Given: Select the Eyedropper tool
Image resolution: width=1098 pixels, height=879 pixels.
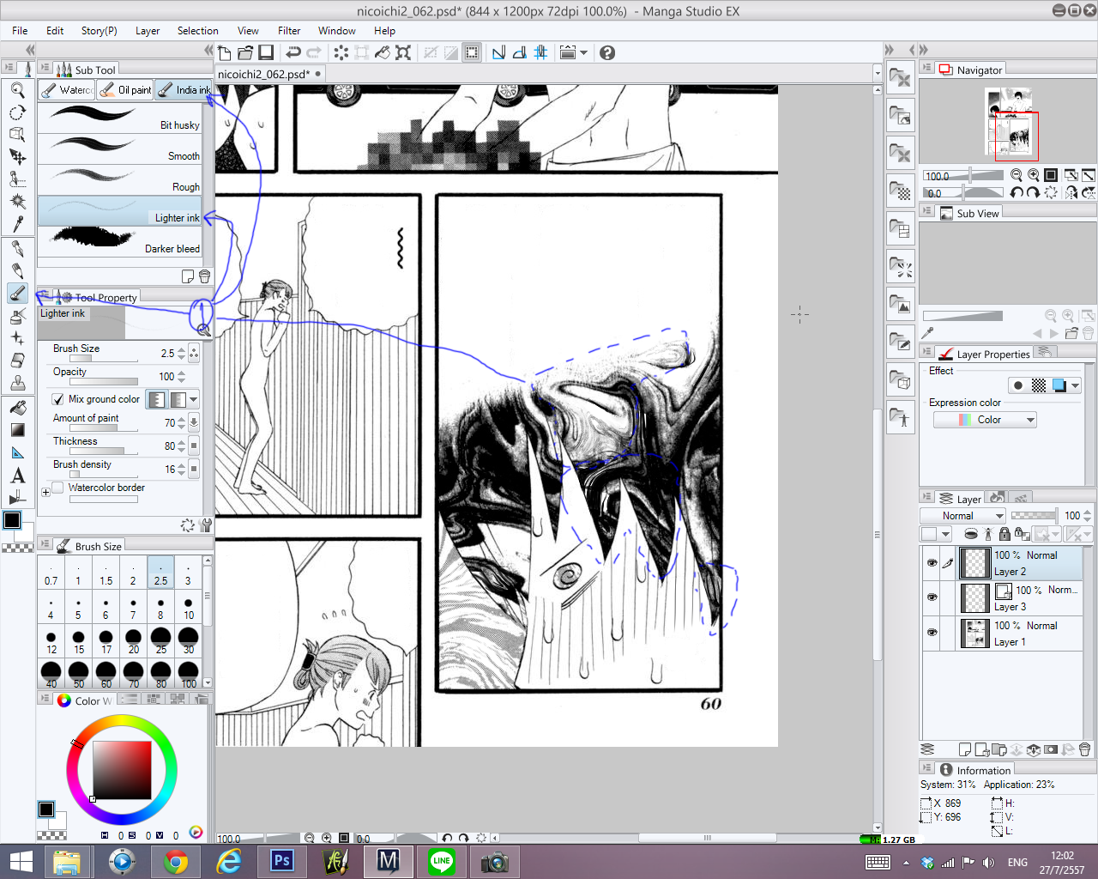Looking at the screenshot, I should [17, 223].
